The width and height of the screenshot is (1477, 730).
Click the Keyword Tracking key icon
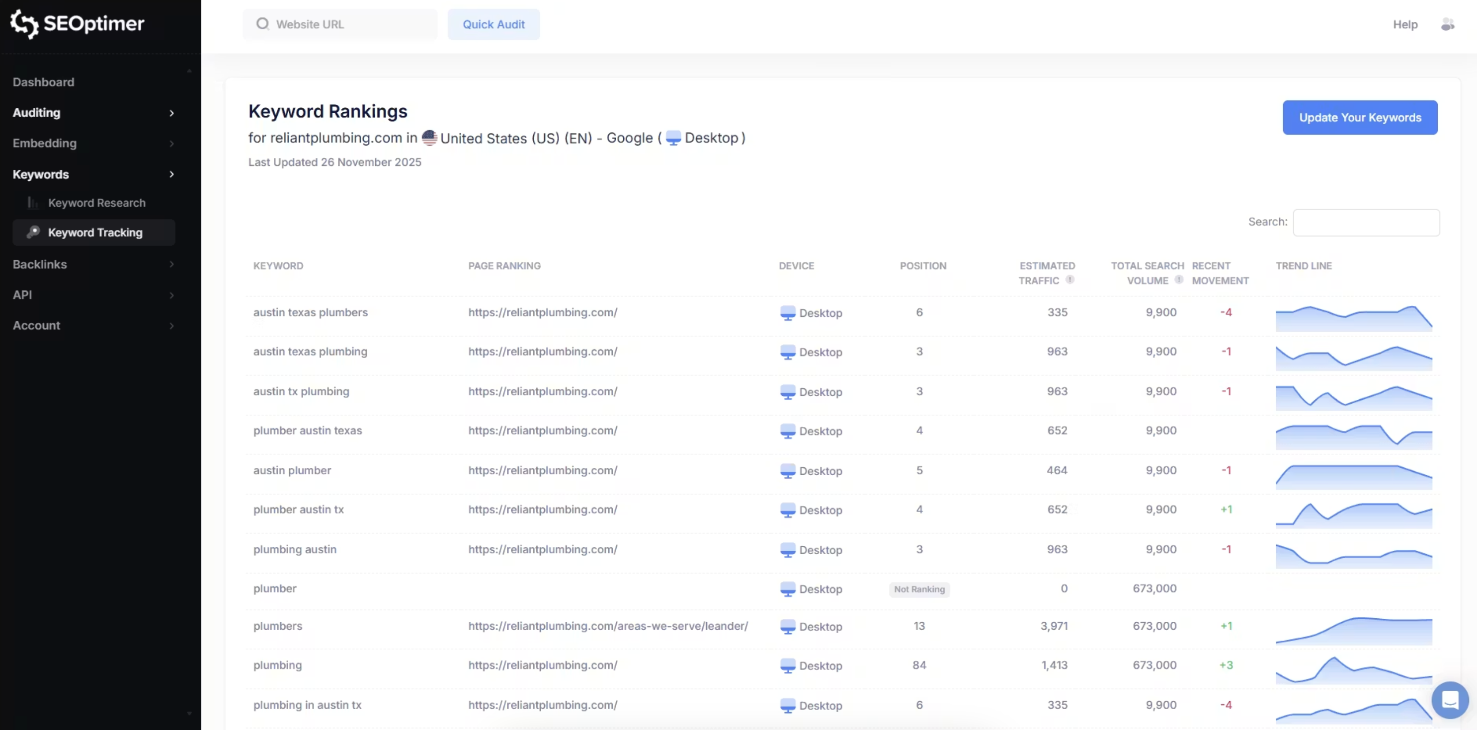click(x=33, y=232)
